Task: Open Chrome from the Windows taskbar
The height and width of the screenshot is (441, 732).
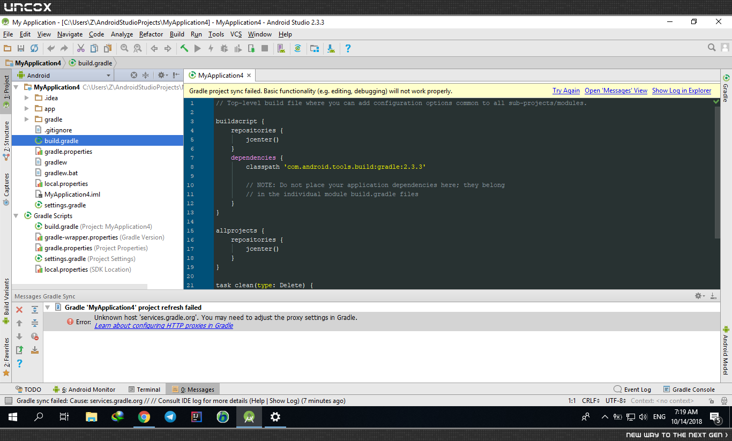Action: (144, 417)
